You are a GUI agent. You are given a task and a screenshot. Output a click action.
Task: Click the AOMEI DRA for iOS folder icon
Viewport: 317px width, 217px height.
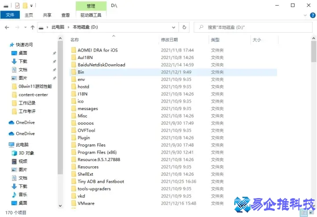click(x=74, y=50)
